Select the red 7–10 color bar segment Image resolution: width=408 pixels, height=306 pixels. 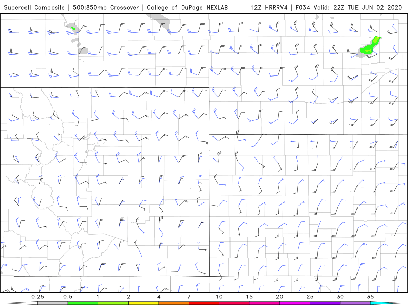pos(203,303)
